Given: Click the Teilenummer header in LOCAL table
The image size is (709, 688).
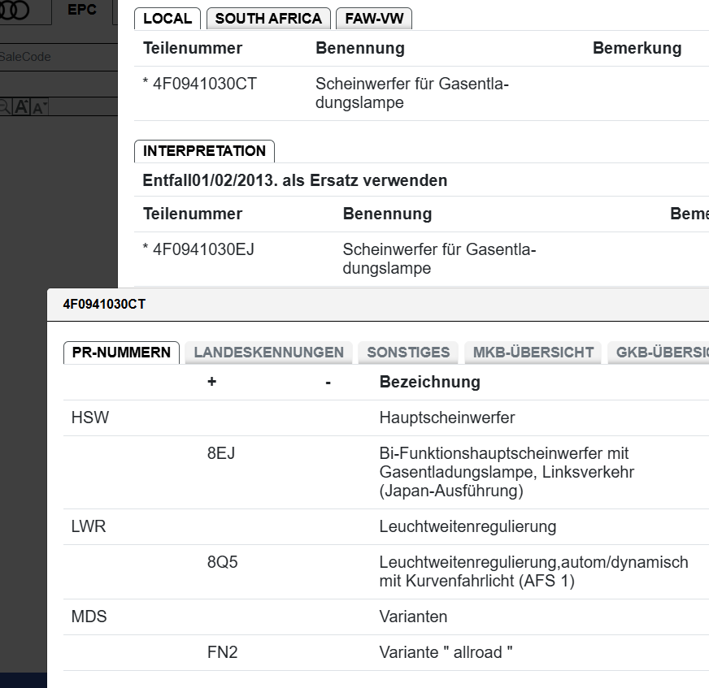Looking at the screenshot, I should click(193, 48).
